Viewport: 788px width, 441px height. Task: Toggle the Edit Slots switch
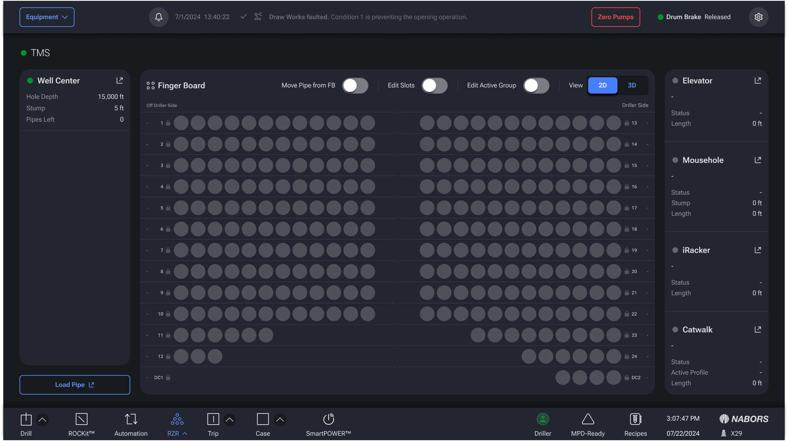[434, 85]
